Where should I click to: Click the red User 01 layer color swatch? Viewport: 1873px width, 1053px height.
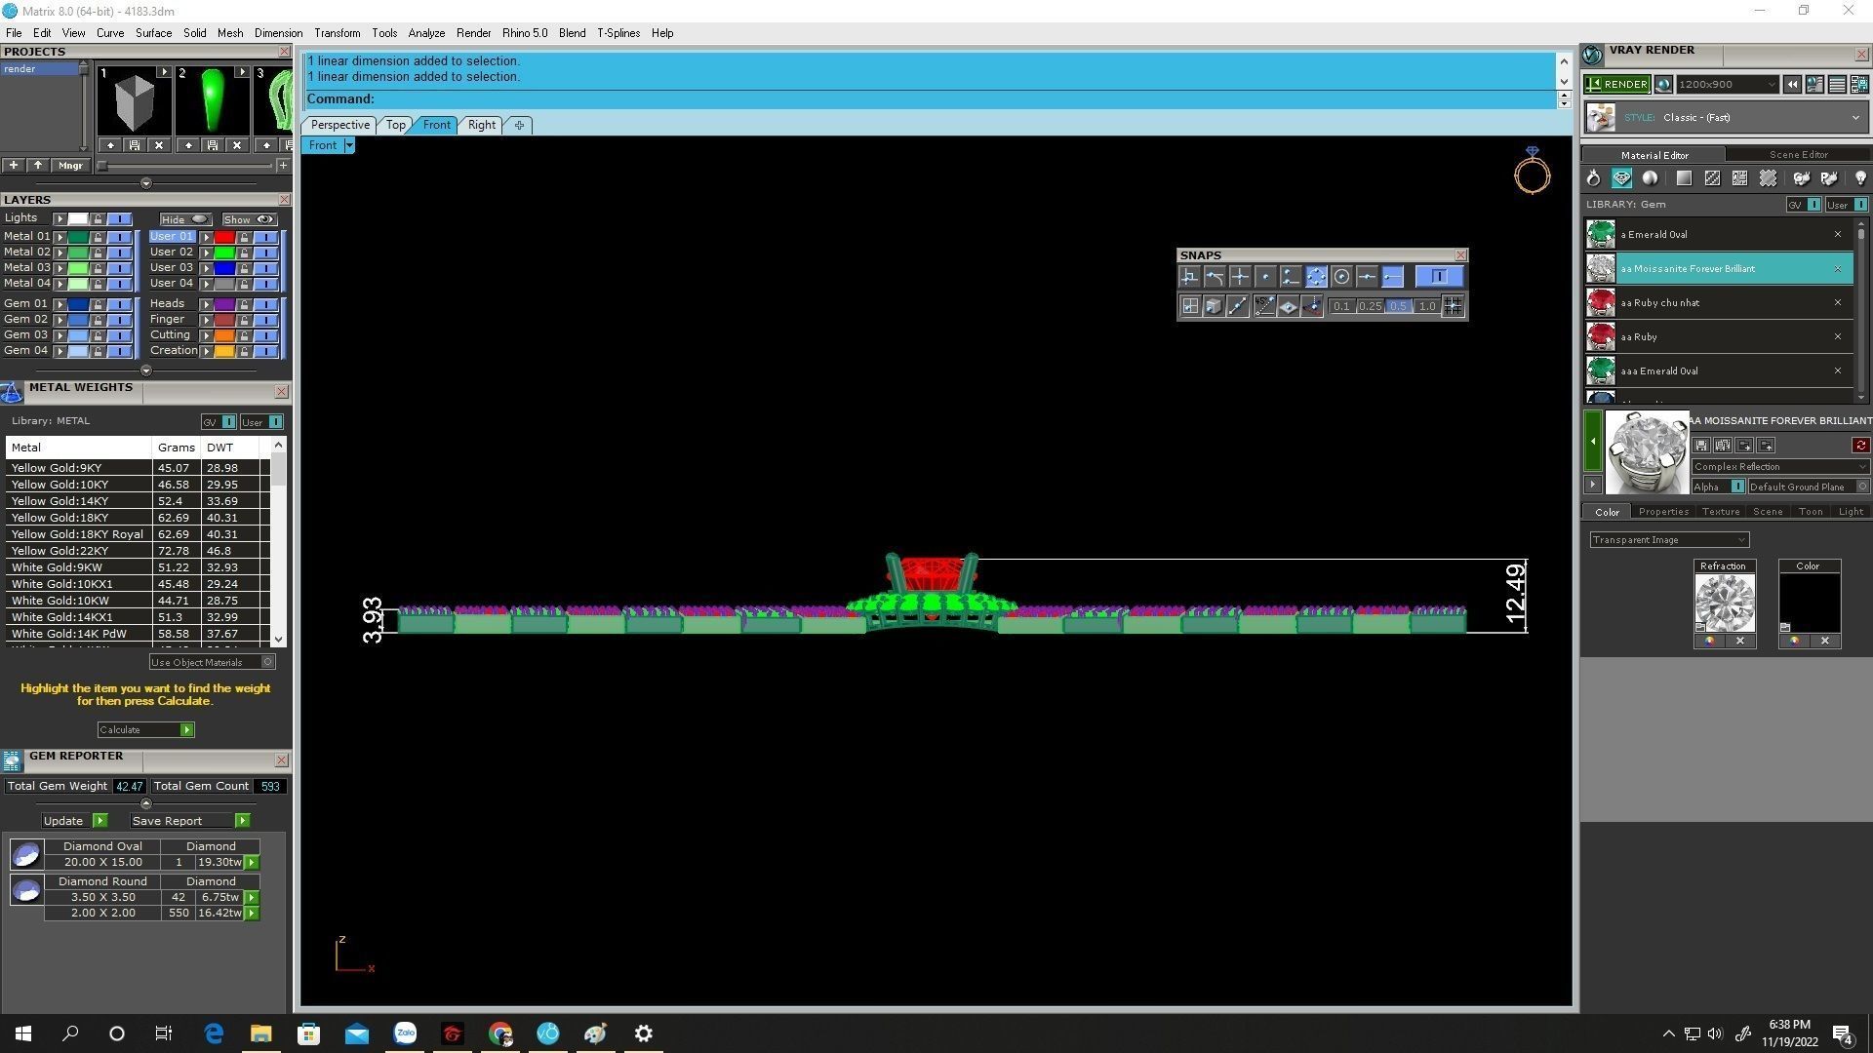224,237
